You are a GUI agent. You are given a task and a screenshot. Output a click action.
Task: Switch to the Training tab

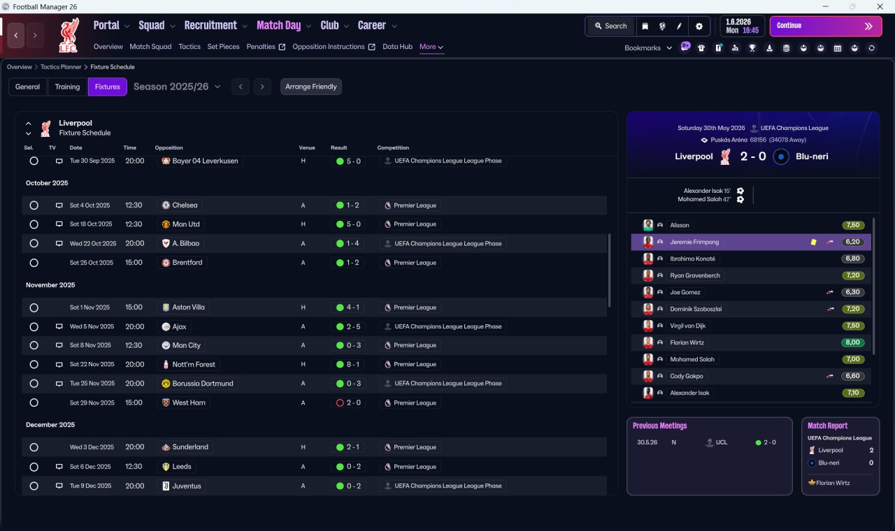tap(67, 87)
